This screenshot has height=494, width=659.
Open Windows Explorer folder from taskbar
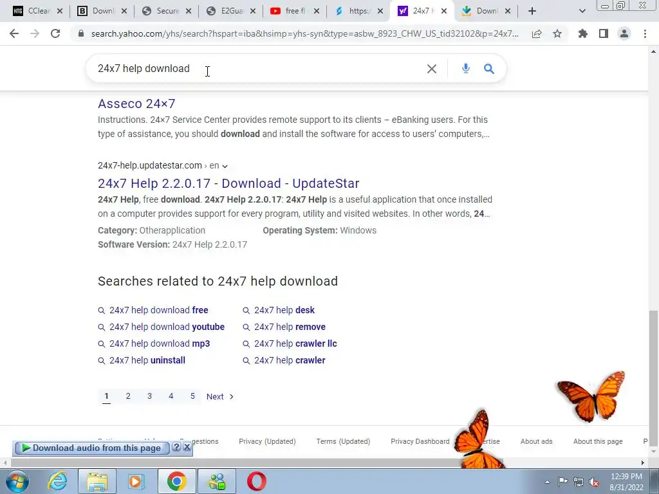tap(97, 481)
